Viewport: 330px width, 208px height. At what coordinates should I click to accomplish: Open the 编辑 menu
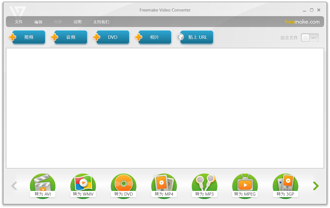click(x=38, y=22)
